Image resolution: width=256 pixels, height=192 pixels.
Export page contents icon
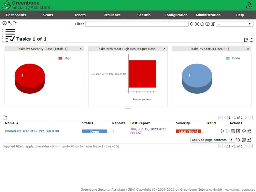click(249, 140)
